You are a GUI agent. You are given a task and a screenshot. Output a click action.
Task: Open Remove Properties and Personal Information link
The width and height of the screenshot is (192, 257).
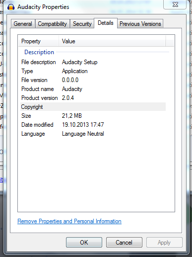[x=69, y=221]
